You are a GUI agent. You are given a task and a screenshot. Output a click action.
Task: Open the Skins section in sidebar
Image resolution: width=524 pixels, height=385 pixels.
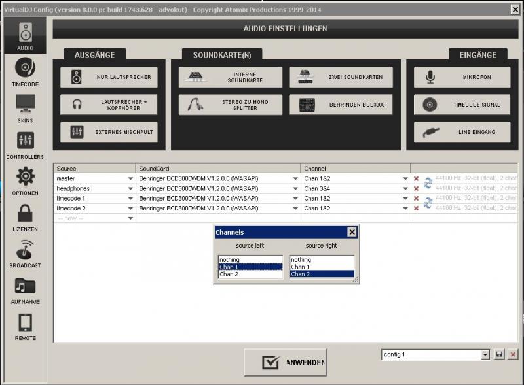click(25, 109)
